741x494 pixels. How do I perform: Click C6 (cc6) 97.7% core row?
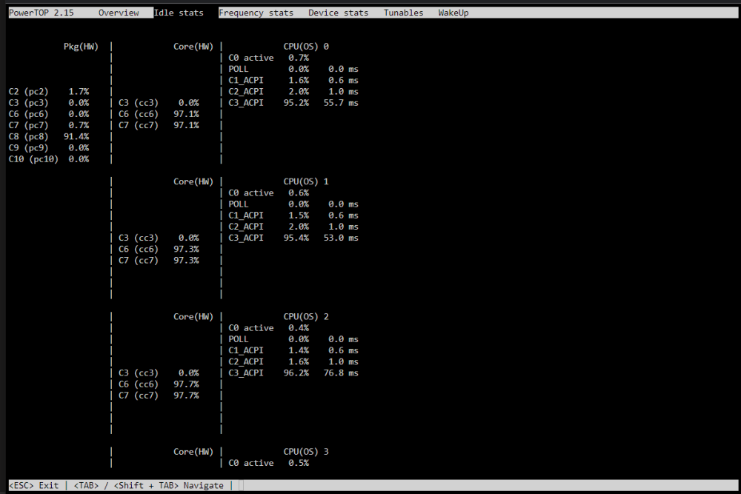159,384
